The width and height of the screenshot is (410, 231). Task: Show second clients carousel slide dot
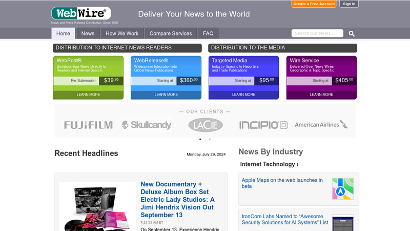pos(210,139)
